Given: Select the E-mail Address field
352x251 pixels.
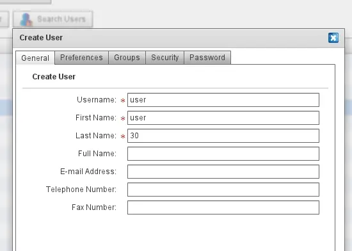Looking at the screenshot, I should 223,172.
